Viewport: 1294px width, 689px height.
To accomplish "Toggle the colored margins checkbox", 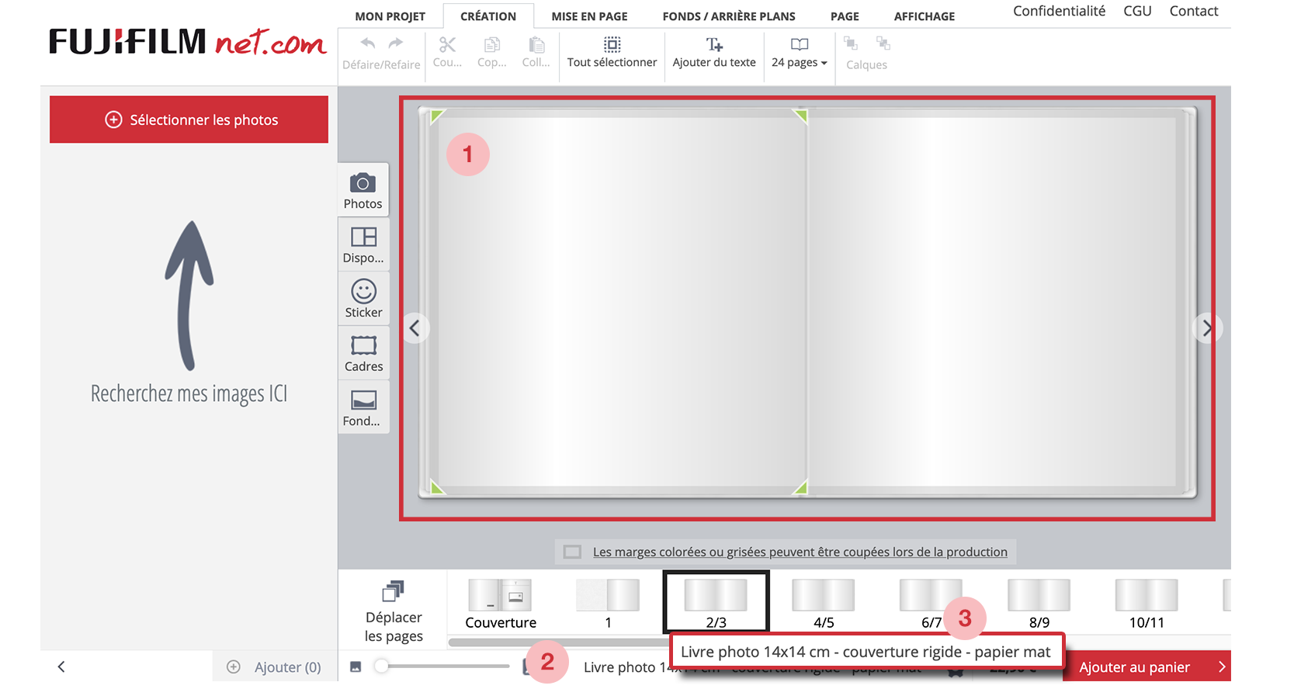I will (573, 552).
